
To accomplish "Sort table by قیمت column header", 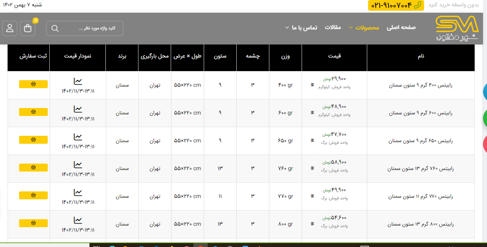I will tap(334, 56).
